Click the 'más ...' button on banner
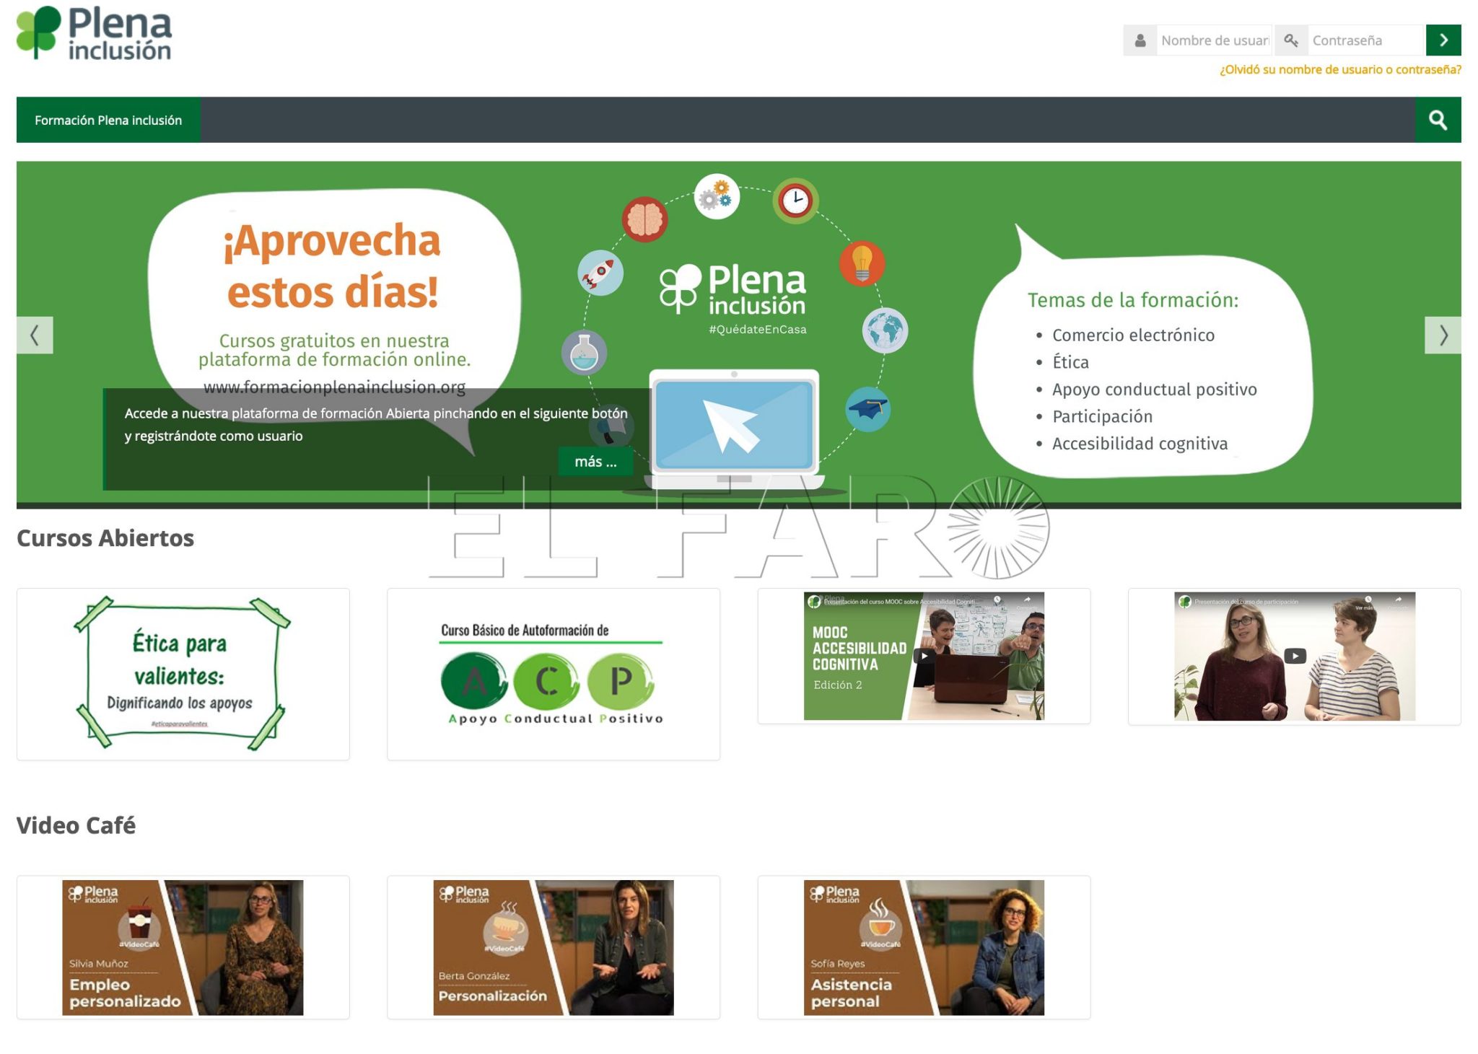 595,462
